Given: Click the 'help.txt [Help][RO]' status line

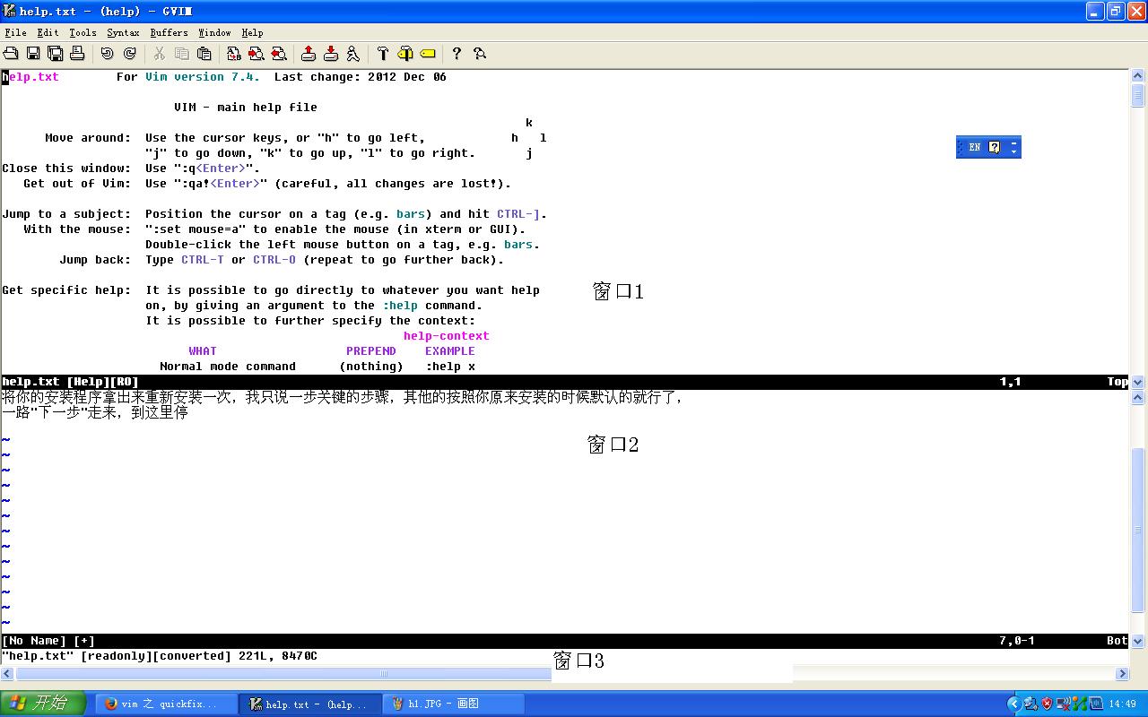Looking at the screenshot, I should 564,382.
